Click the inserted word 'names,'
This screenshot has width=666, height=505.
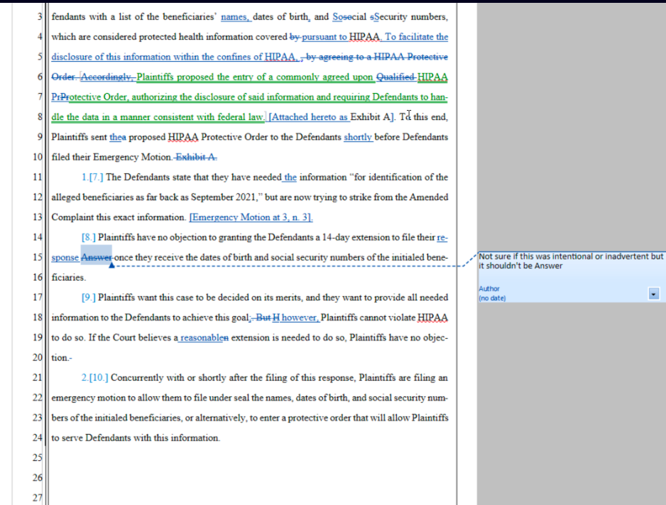236,17
